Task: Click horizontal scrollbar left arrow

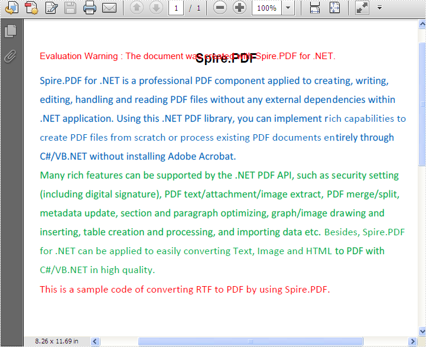Action: pyautogui.click(x=95, y=341)
